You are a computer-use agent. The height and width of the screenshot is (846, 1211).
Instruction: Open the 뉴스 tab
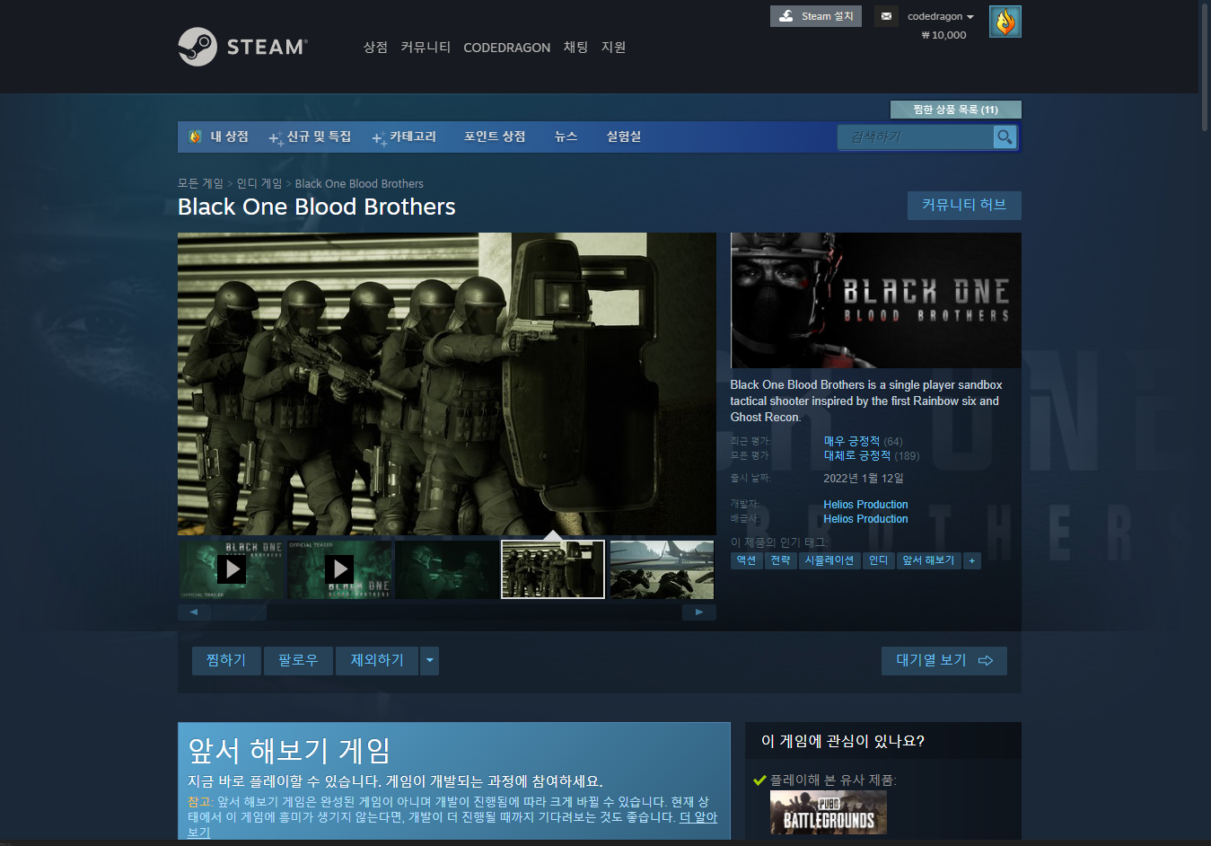(566, 137)
